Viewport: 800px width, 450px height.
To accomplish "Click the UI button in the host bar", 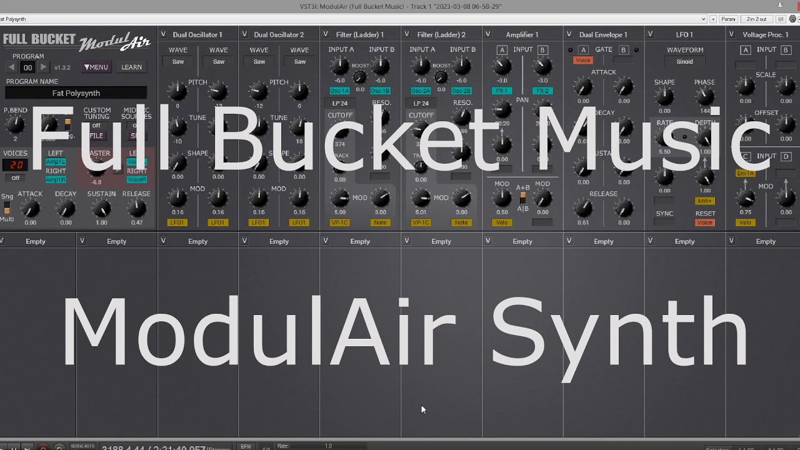I will coord(781,19).
